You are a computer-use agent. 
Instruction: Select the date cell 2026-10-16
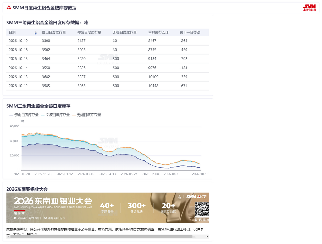point(18,50)
